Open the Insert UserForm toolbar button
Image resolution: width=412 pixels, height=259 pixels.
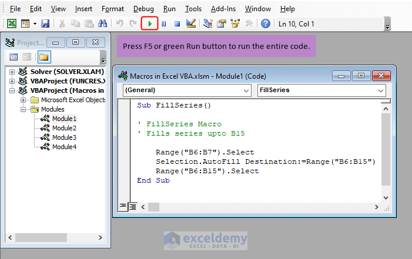(x=25, y=24)
